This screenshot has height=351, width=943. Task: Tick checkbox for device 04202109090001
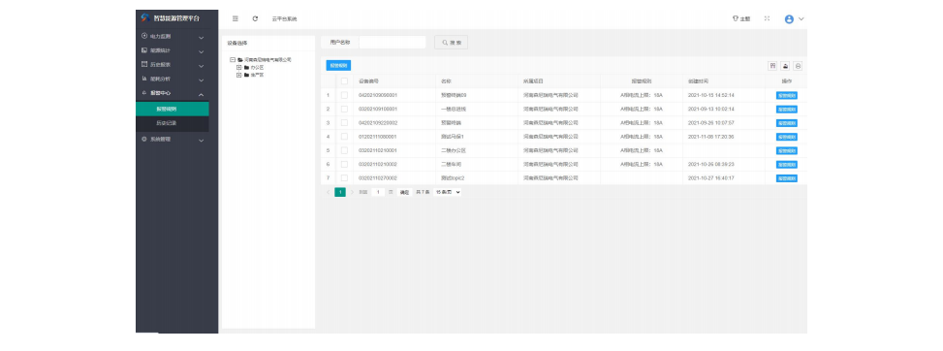pyautogui.click(x=345, y=95)
